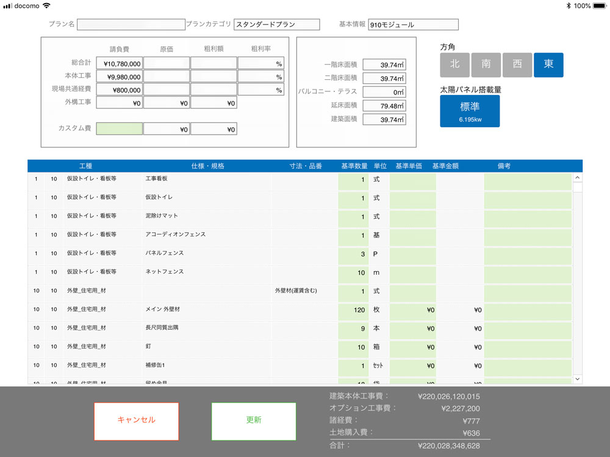
Task: Click the 本体工事 原価 field
Action: coord(167,77)
